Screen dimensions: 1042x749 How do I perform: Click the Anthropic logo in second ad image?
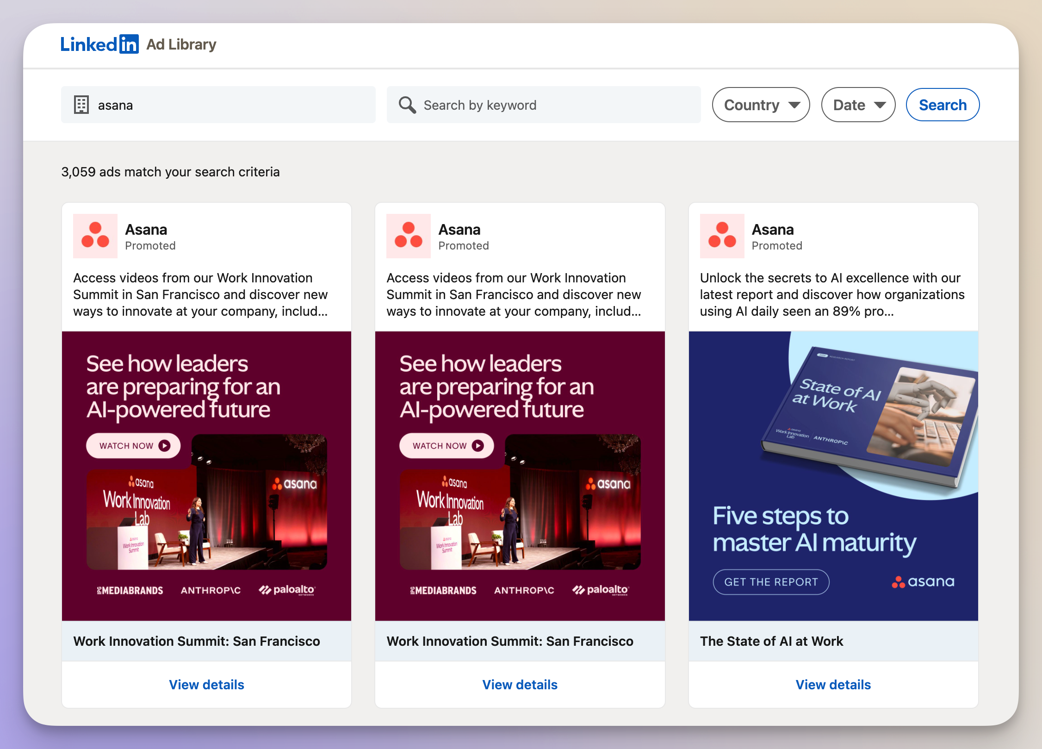pos(524,590)
